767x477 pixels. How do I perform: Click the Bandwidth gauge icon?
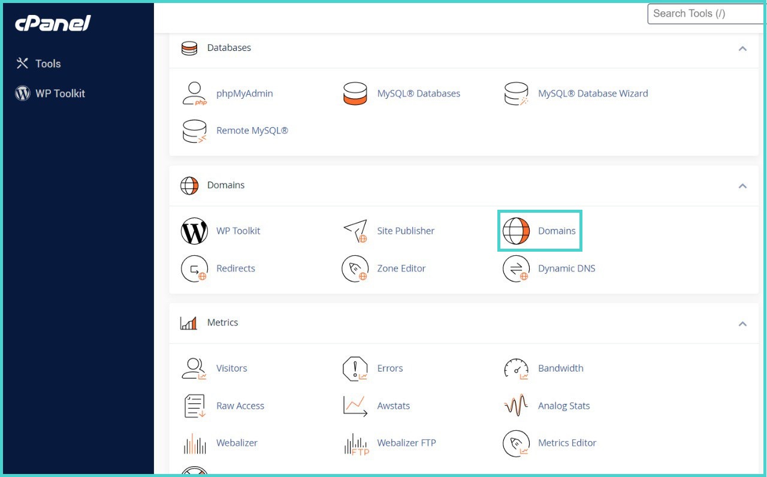516,369
